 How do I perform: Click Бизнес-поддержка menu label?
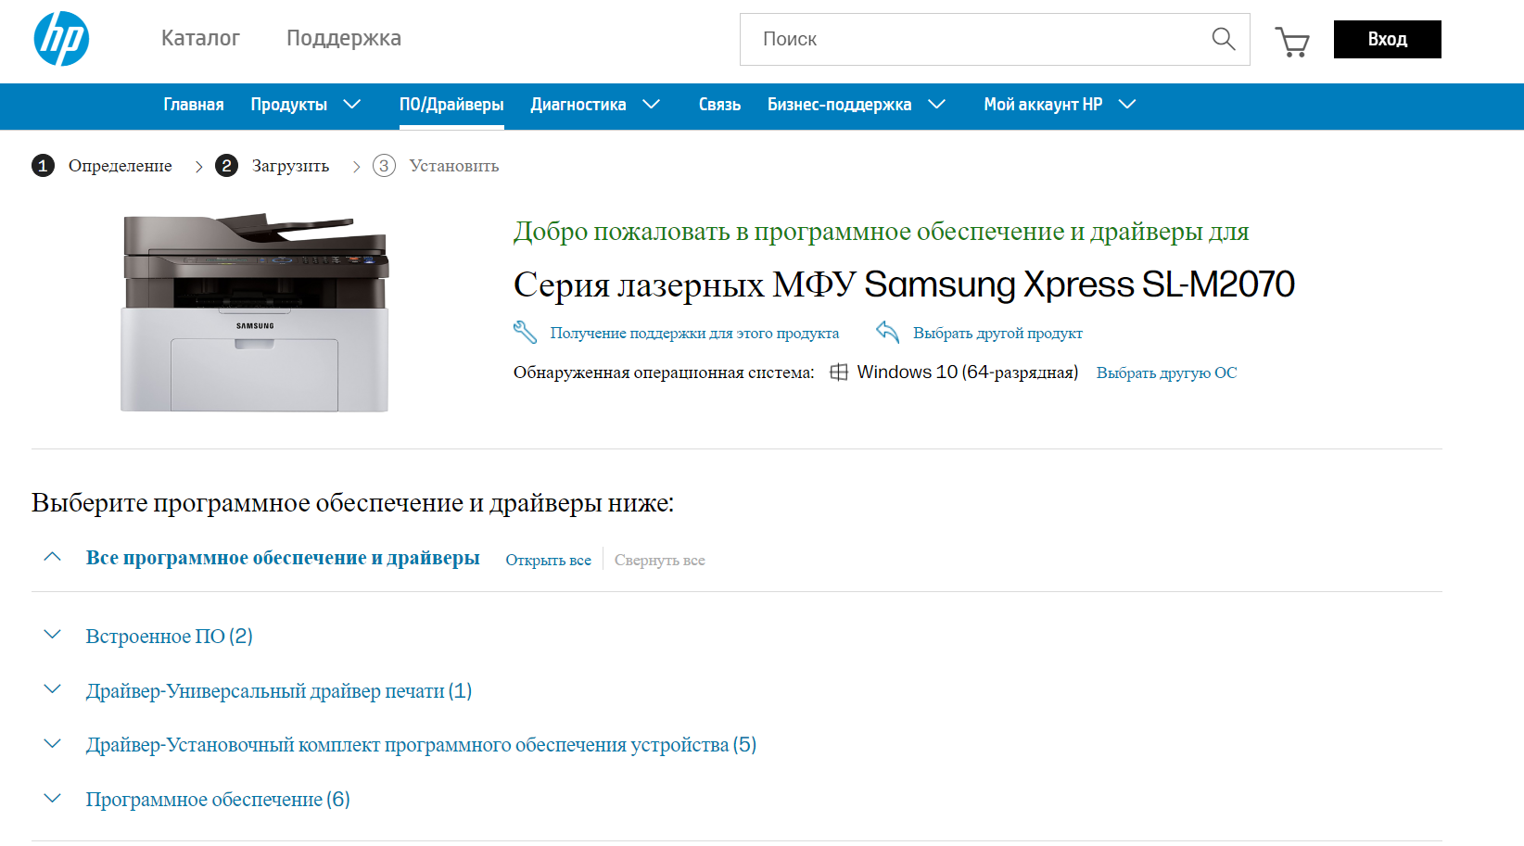tap(839, 105)
